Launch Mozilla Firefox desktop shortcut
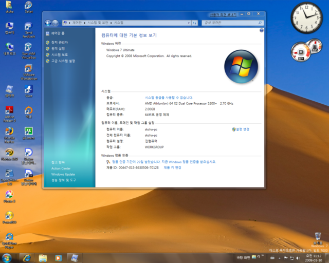The width and height of the screenshot is (329, 263). click(x=9, y=135)
